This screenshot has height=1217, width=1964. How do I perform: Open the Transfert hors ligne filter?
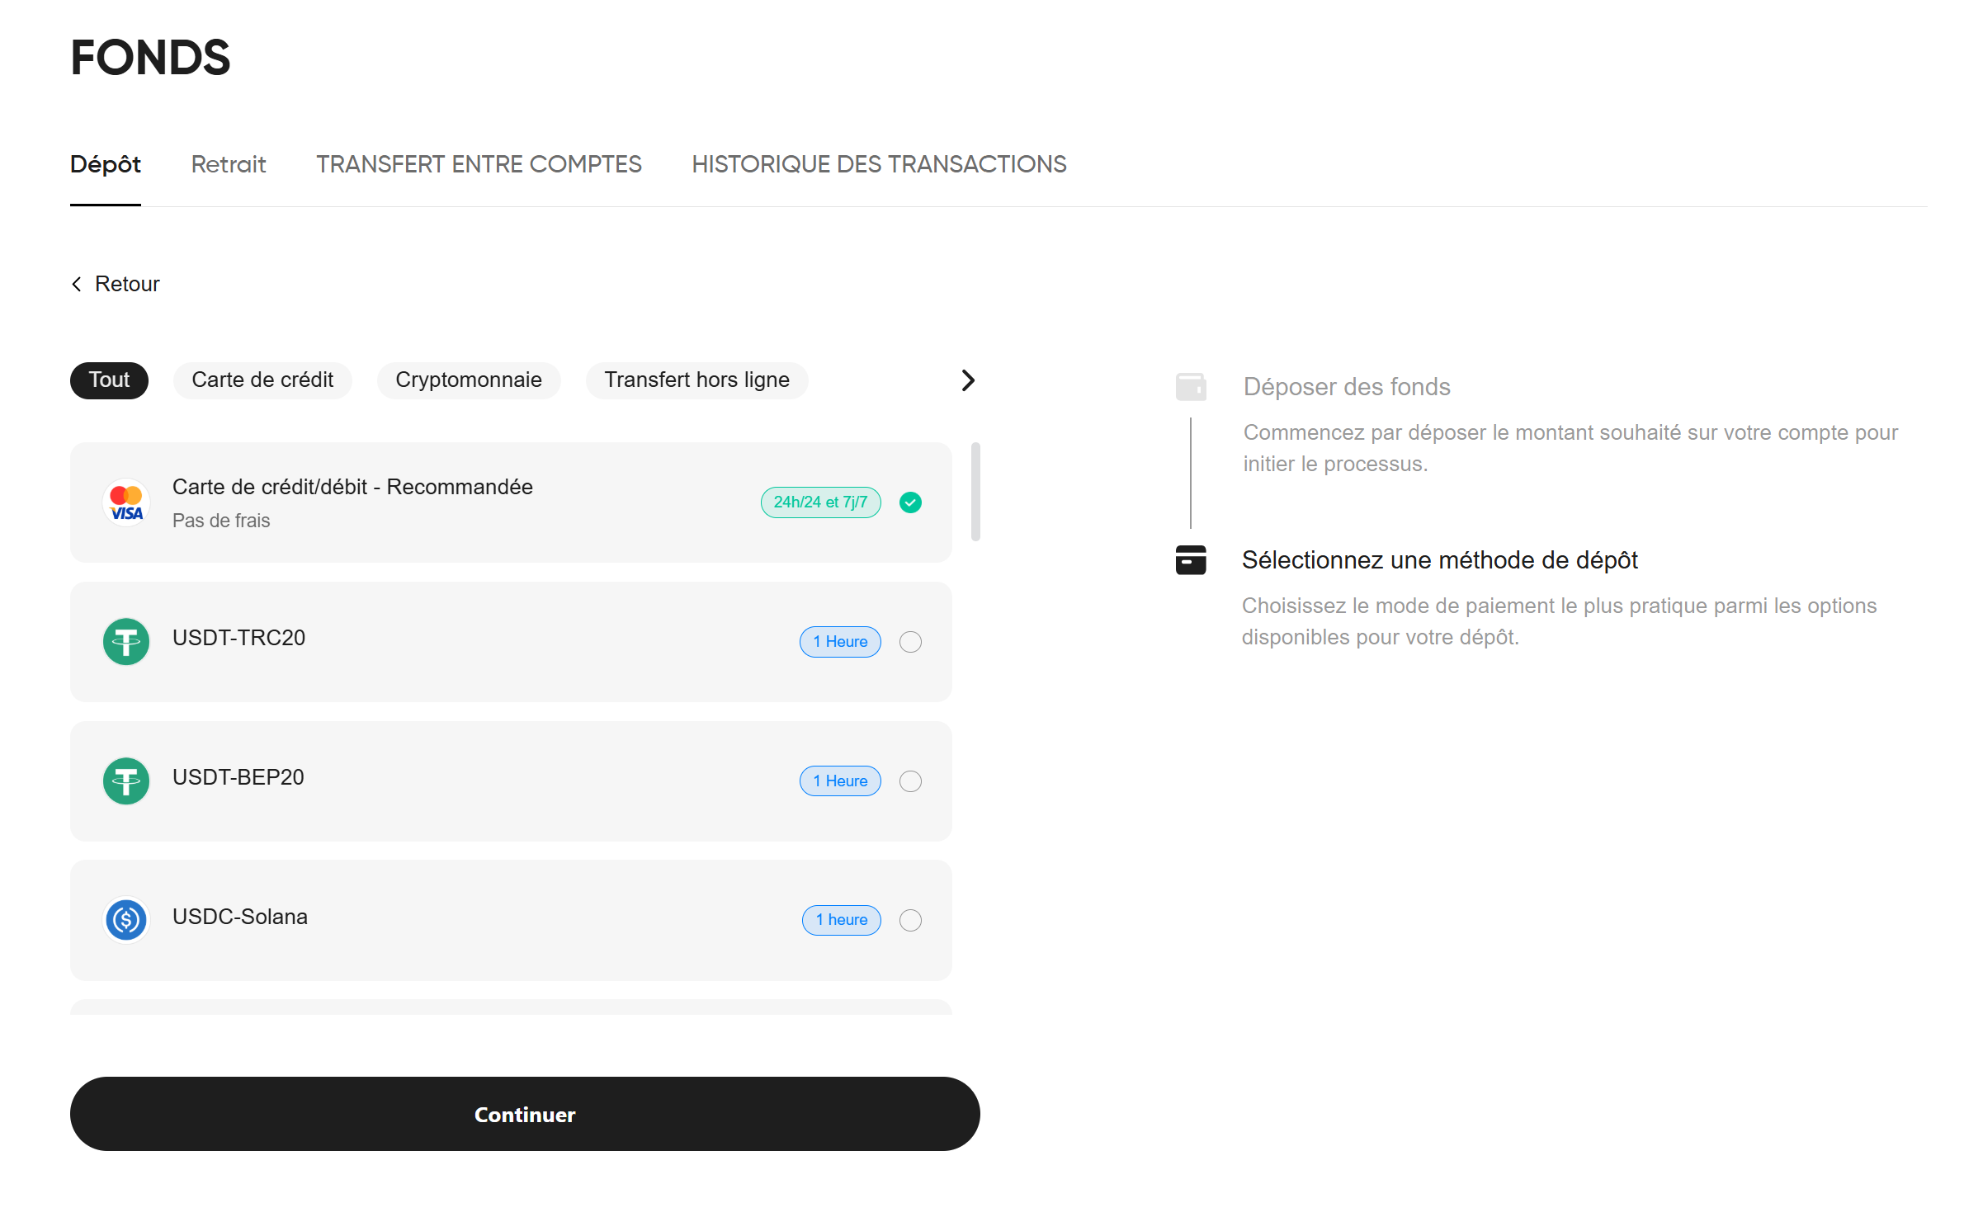(696, 380)
